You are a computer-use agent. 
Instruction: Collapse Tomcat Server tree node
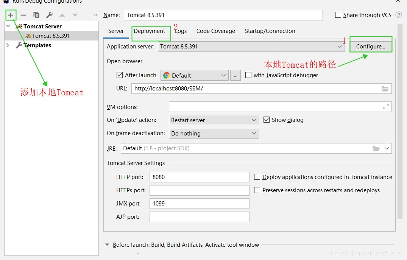[8, 26]
